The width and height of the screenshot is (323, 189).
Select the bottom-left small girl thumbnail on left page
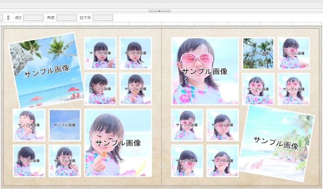29,161
